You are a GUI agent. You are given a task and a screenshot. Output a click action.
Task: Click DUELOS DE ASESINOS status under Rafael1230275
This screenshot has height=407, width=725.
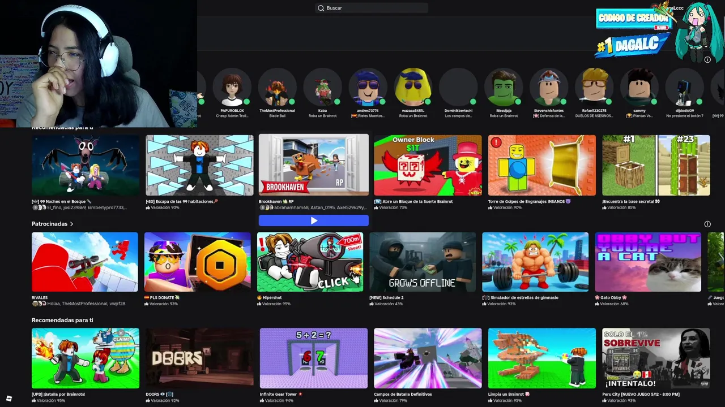point(594,116)
